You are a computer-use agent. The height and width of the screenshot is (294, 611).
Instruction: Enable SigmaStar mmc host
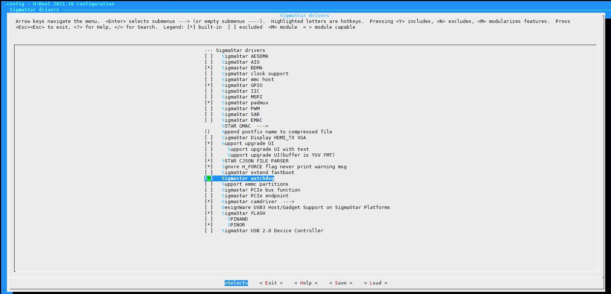[239, 80]
